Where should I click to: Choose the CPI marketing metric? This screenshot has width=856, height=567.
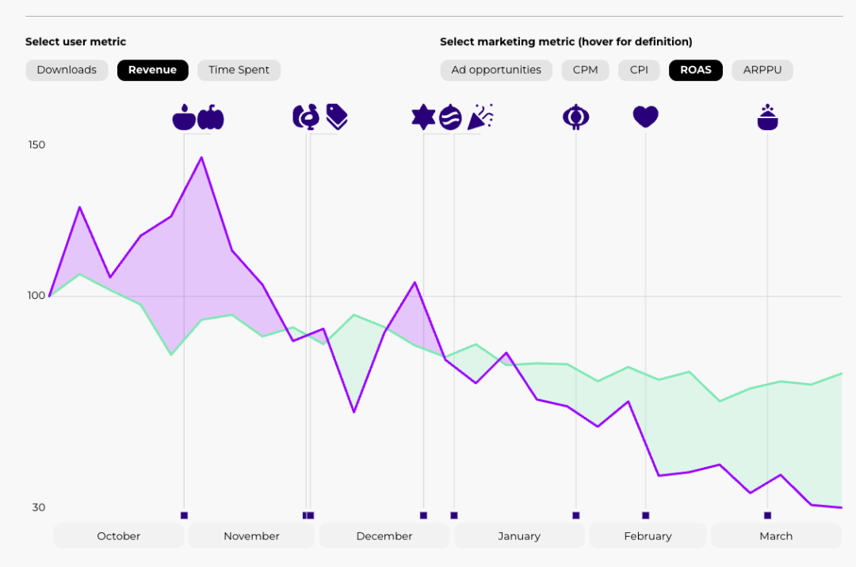click(639, 70)
